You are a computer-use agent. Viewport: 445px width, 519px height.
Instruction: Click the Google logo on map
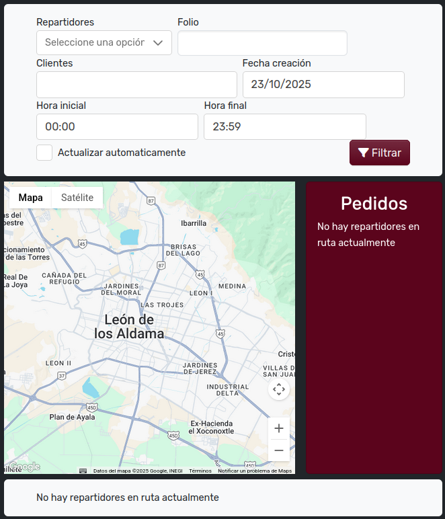pyautogui.click(x=24, y=467)
